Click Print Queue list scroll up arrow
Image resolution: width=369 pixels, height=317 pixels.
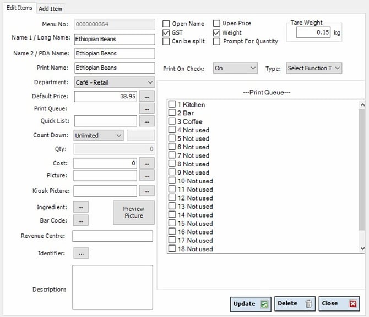362,105
